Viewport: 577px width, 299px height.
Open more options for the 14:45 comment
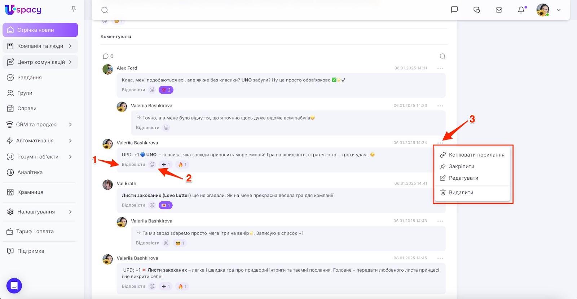click(440, 258)
